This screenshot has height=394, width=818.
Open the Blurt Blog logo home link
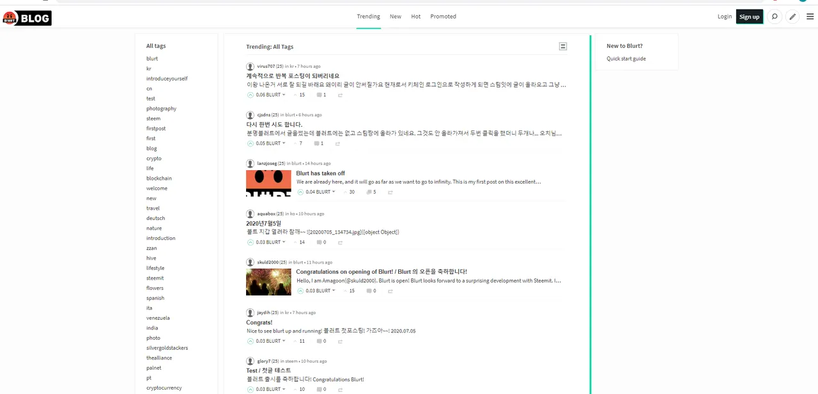pyautogui.click(x=27, y=18)
